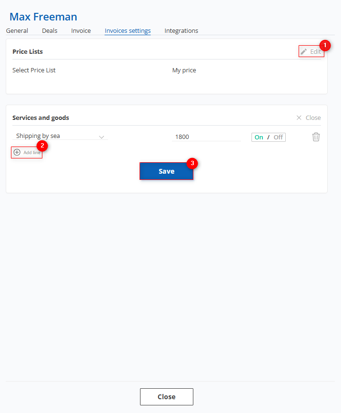Click the pencil Edit icon in Price Lists
The height and width of the screenshot is (413, 341).
click(x=304, y=51)
